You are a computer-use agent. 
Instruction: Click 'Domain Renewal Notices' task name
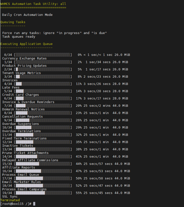(x=23, y=109)
